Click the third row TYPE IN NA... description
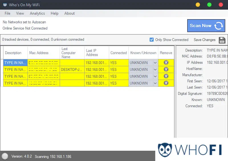 point(15,76)
